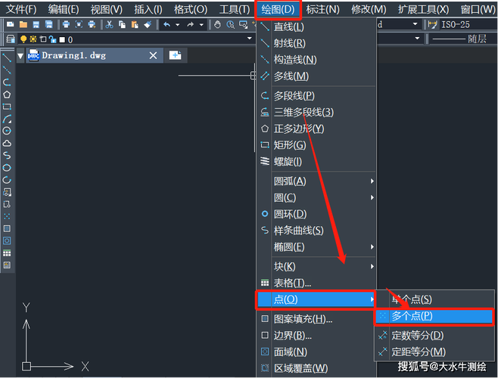Open the 文件(F) menu
Screen dimensions: 498x378
(22, 10)
